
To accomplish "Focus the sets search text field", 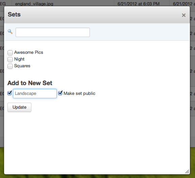I will coord(53,32).
